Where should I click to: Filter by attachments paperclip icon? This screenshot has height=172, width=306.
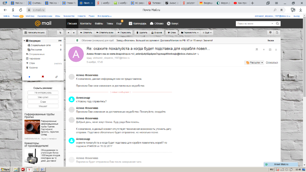(x=57, y=77)
